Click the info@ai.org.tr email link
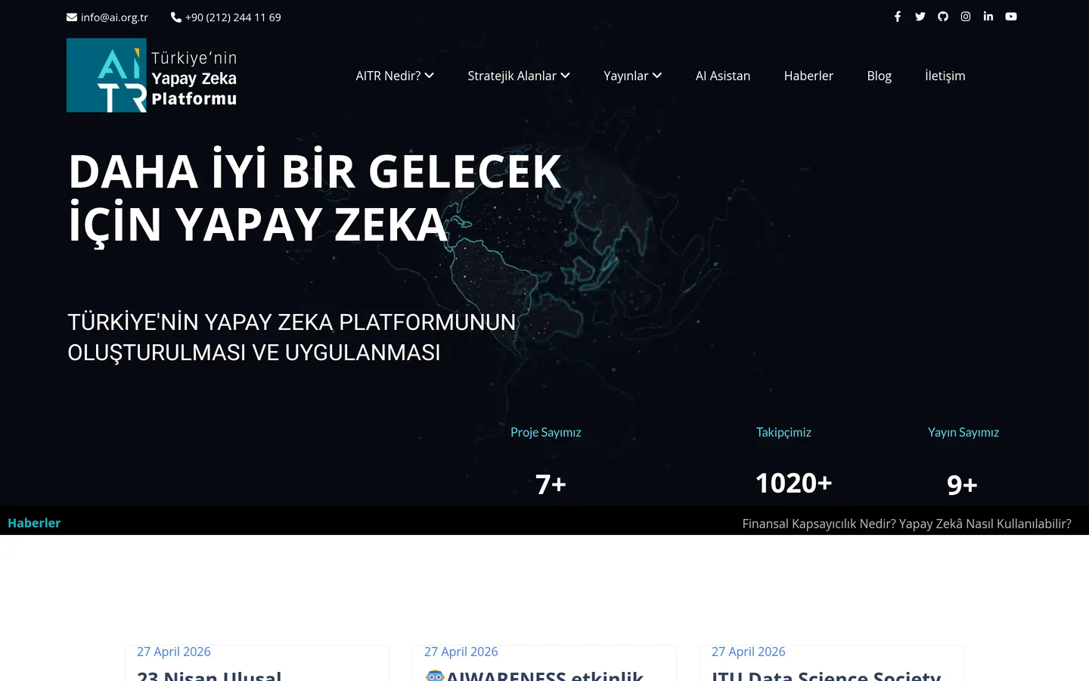The image size is (1089, 681). coord(114,17)
